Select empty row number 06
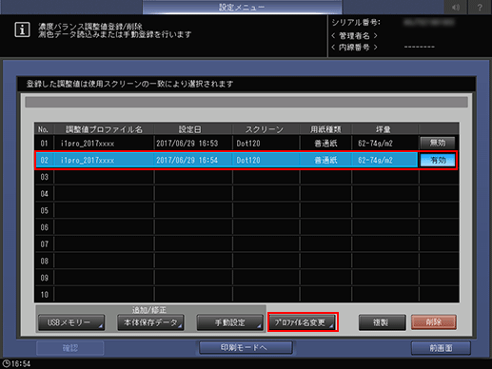The image size is (492, 369). coord(44,227)
